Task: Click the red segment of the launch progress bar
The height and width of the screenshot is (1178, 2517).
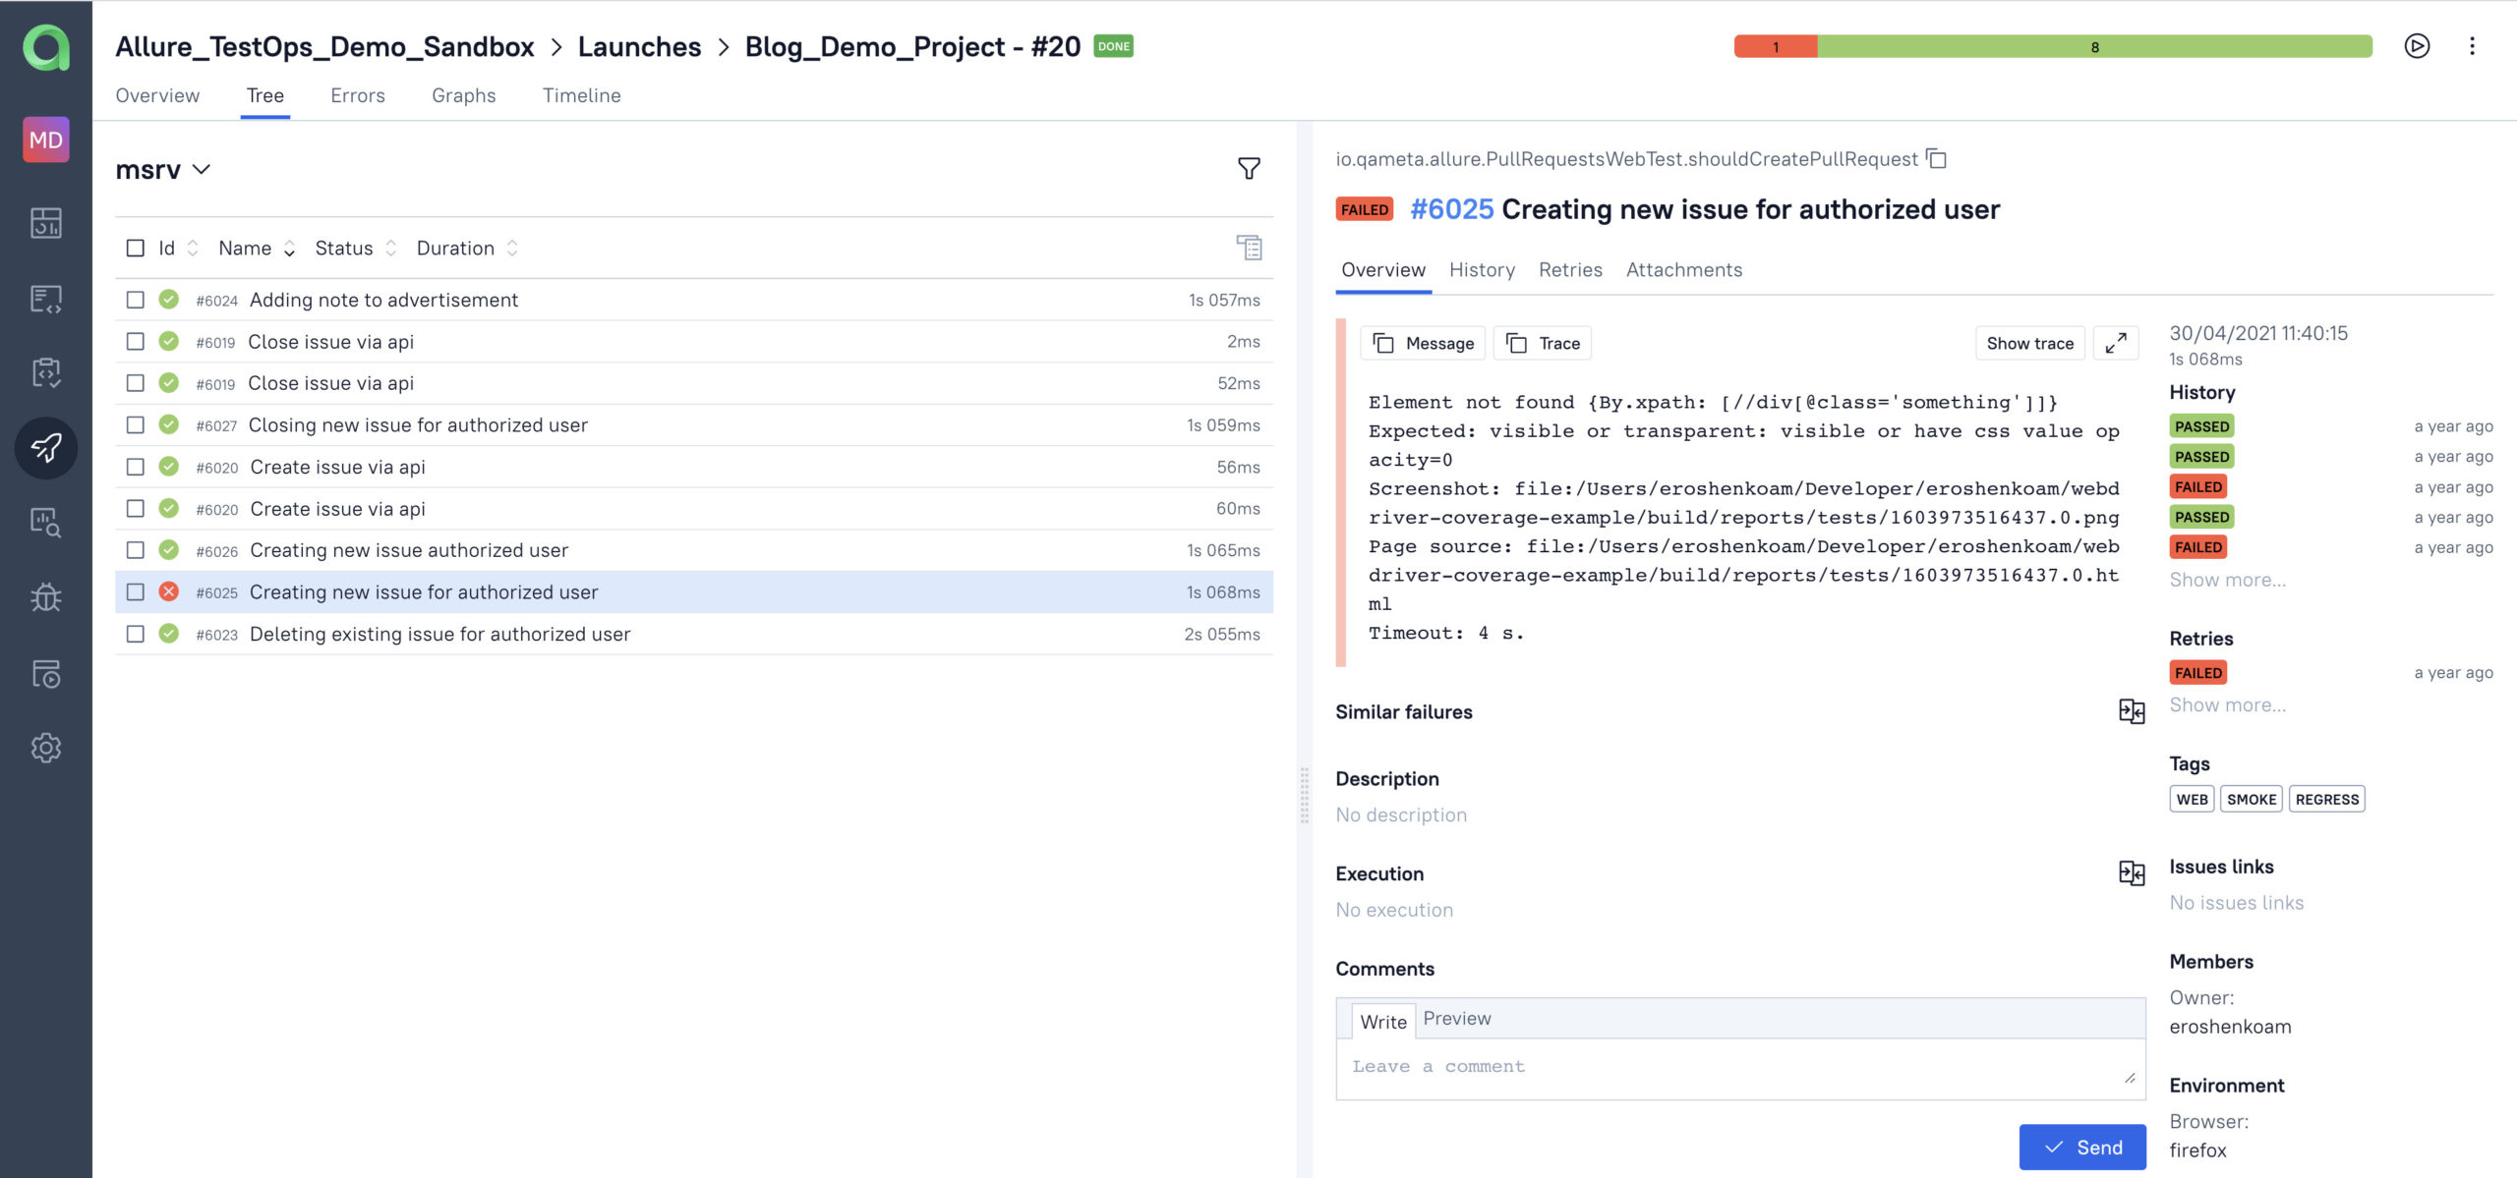Action: pyautogui.click(x=1774, y=45)
